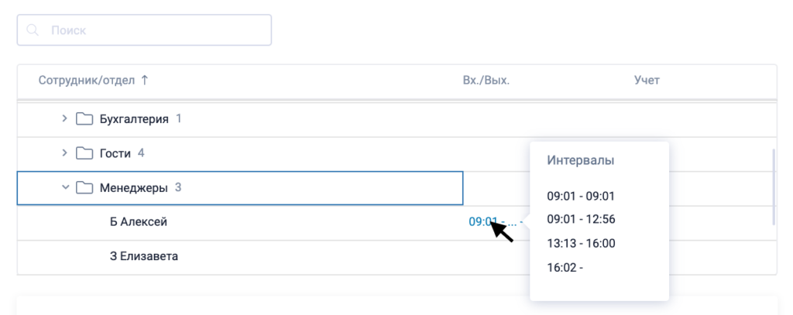Screen dimensions: 793x315
Task: Select the 13:13 - 16:00 interval
Action: 581,244
